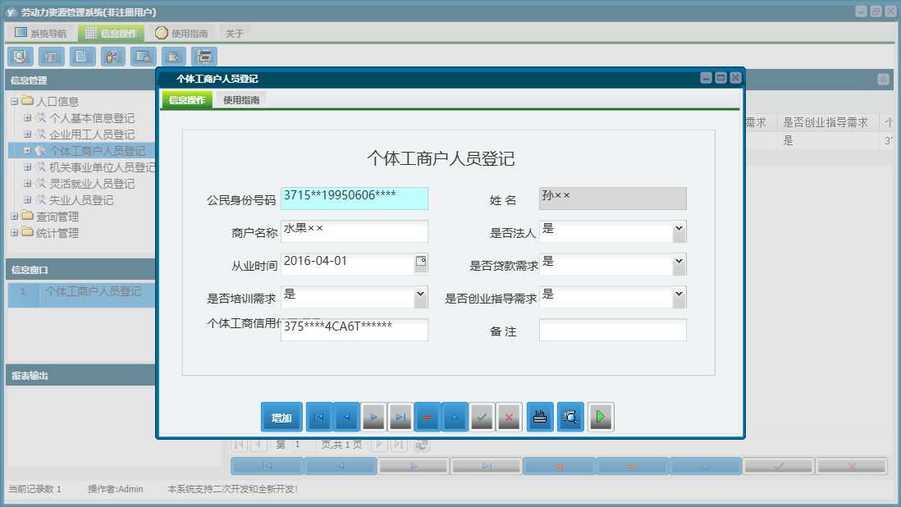The width and height of the screenshot is (901, 507).
Task: Select 失业人员登记 in the tree
Action: click(81, 200)
